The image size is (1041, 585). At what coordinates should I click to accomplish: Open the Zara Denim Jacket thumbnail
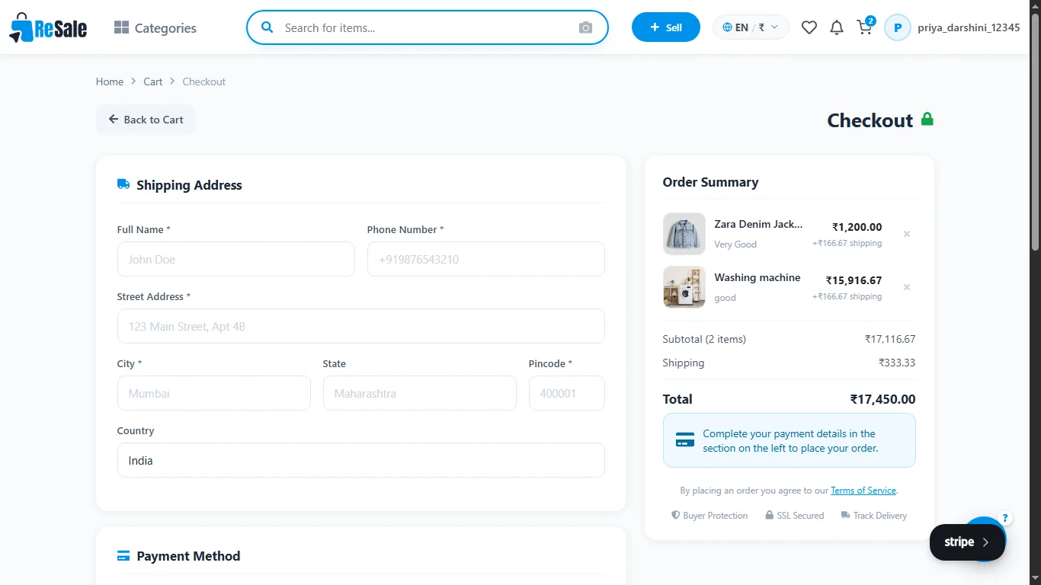pyautogui.click(x=684, y=234)
